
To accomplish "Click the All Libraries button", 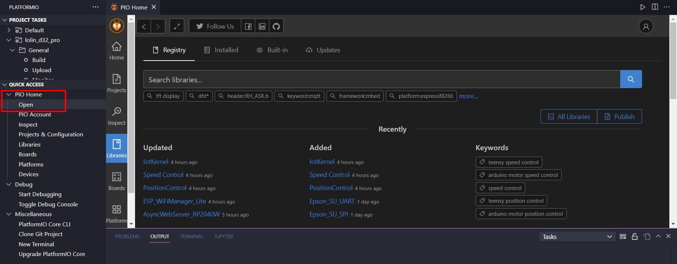I will click(569, 116).
